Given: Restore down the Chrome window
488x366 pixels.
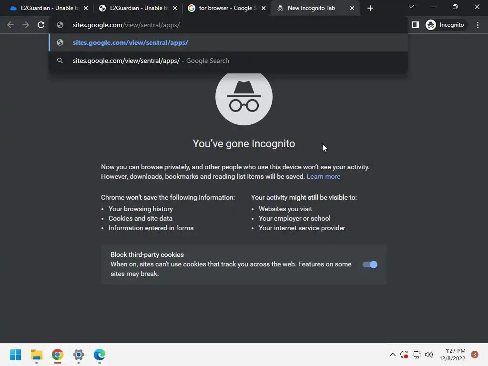Looking at the screenshot, I should point(455,7).
